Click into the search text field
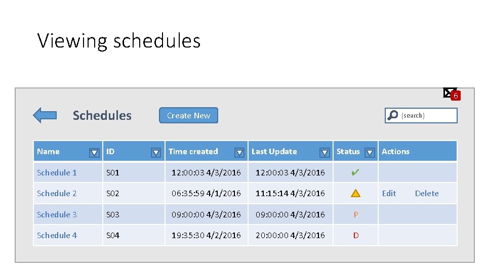 [x=428, y=116]
